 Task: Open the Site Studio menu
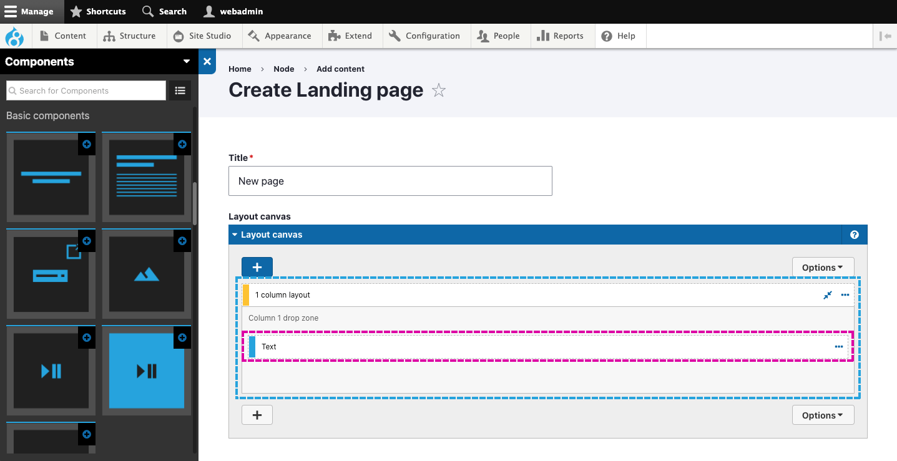tap(202, 36)
